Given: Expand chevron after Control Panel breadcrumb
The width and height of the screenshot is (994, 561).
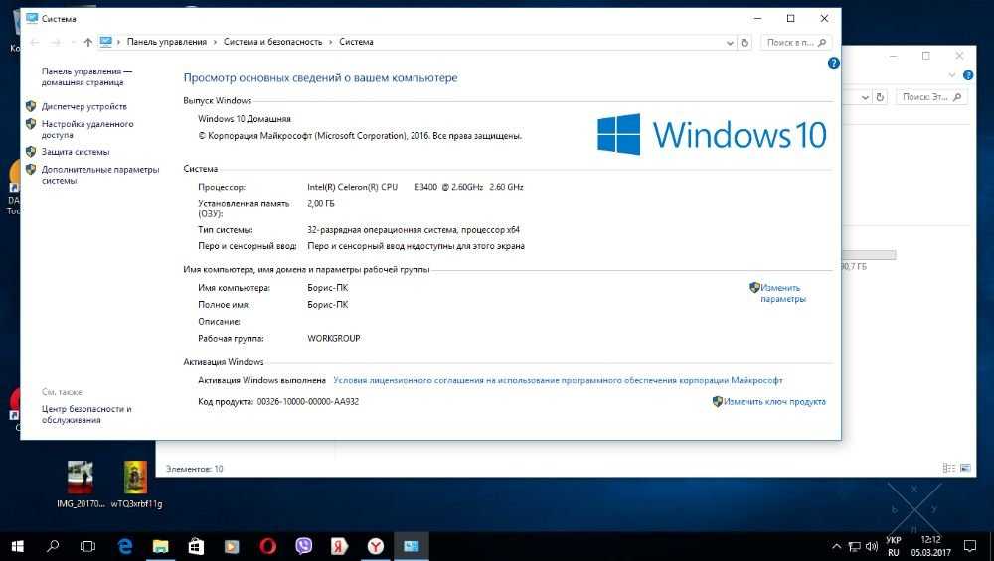Looking at the screenshot, I should click(x=215, y=42).
